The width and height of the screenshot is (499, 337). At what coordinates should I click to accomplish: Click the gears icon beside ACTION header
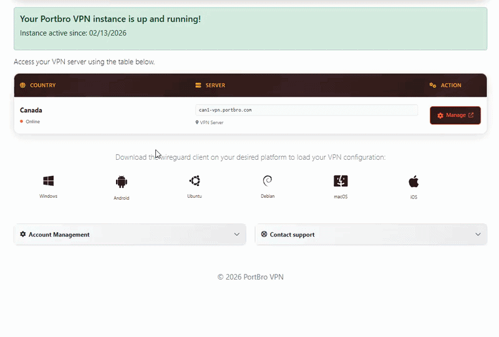pyautogui.click(x=433, y=85)
